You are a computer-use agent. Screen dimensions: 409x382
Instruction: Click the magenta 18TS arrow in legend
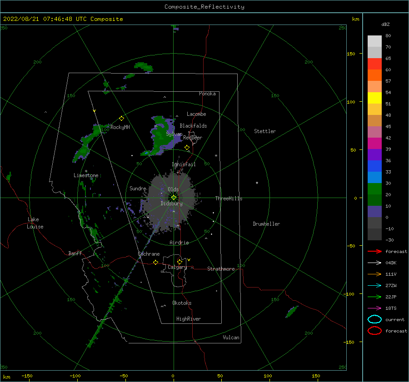pyautogui.click(x=374, y=308)
